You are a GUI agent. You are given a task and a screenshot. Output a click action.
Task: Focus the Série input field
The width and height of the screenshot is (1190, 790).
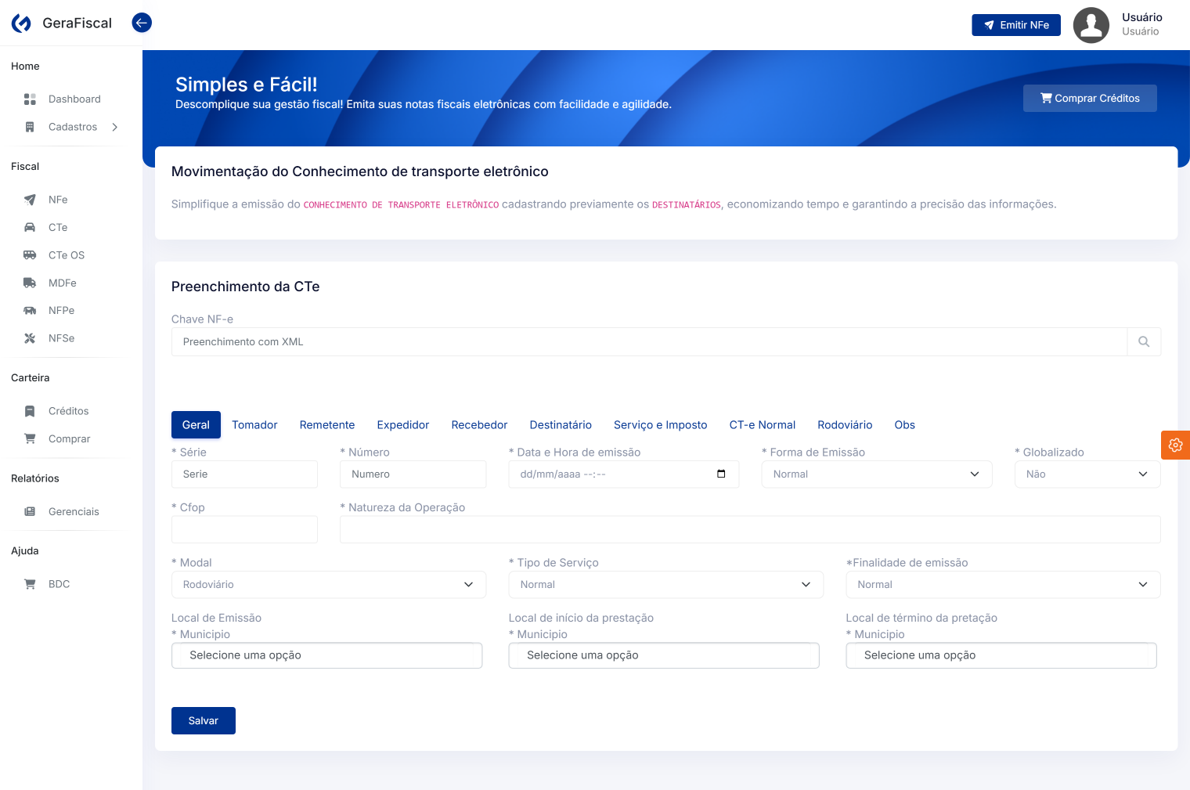tap(244, 474)
